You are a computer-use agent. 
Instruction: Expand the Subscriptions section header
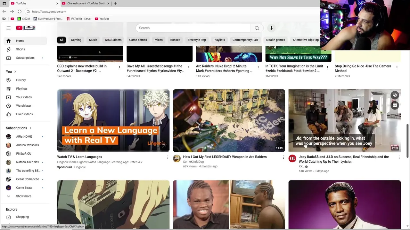coord(19,128)
